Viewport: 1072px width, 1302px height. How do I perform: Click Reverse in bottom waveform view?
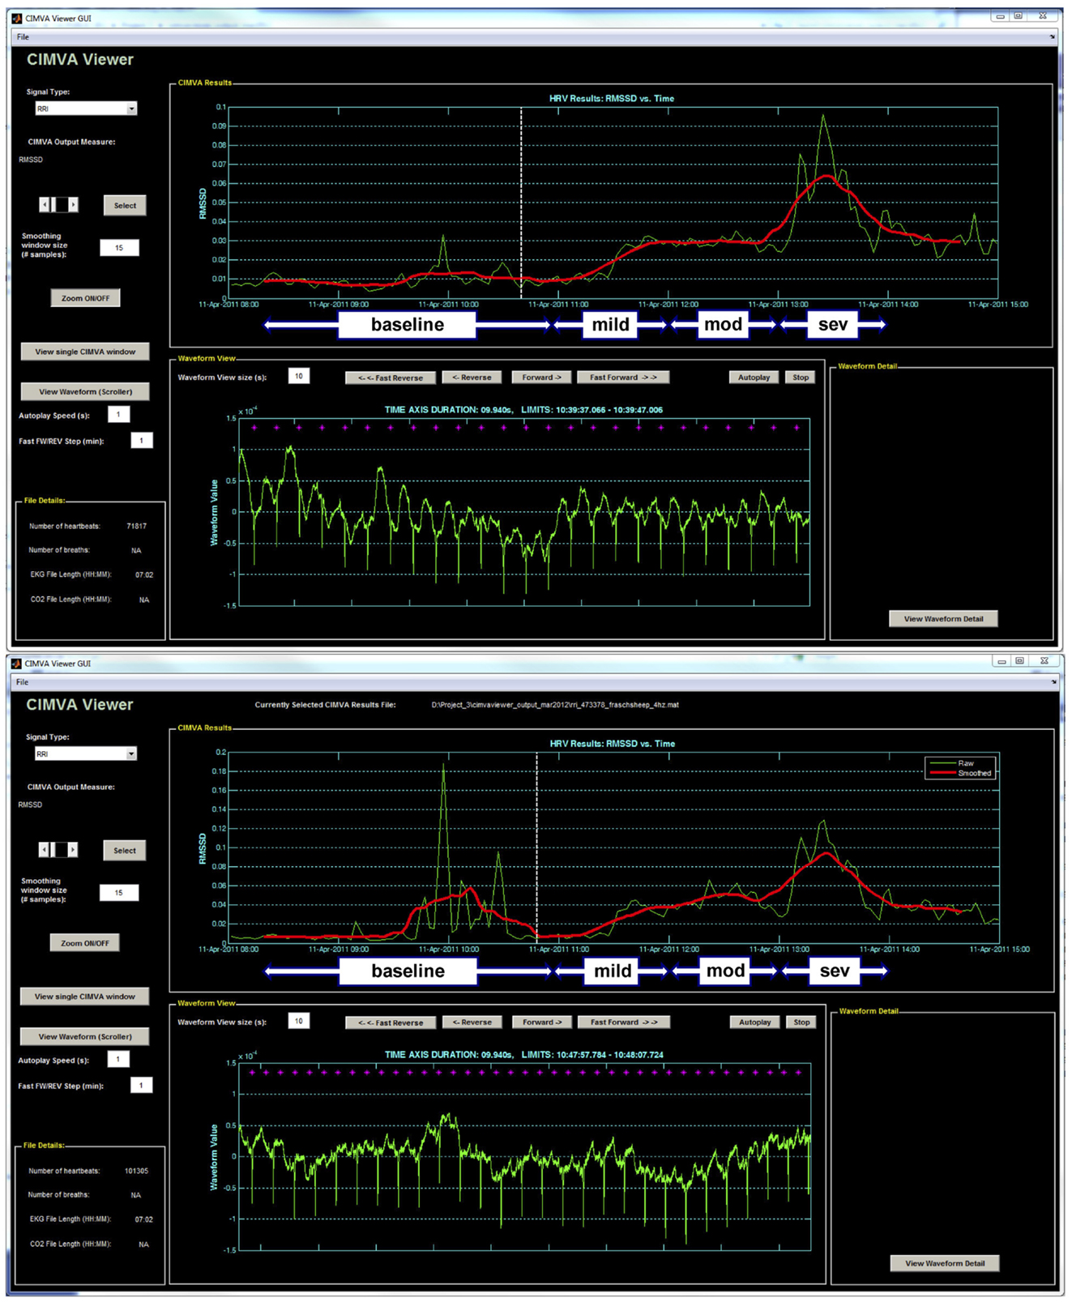(x=472, y=1022)
